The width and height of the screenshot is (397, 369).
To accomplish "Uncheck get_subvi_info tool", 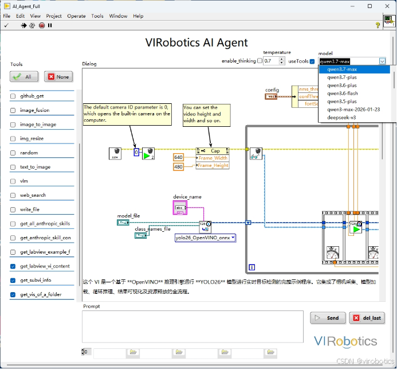I will [x=13, y=280].
